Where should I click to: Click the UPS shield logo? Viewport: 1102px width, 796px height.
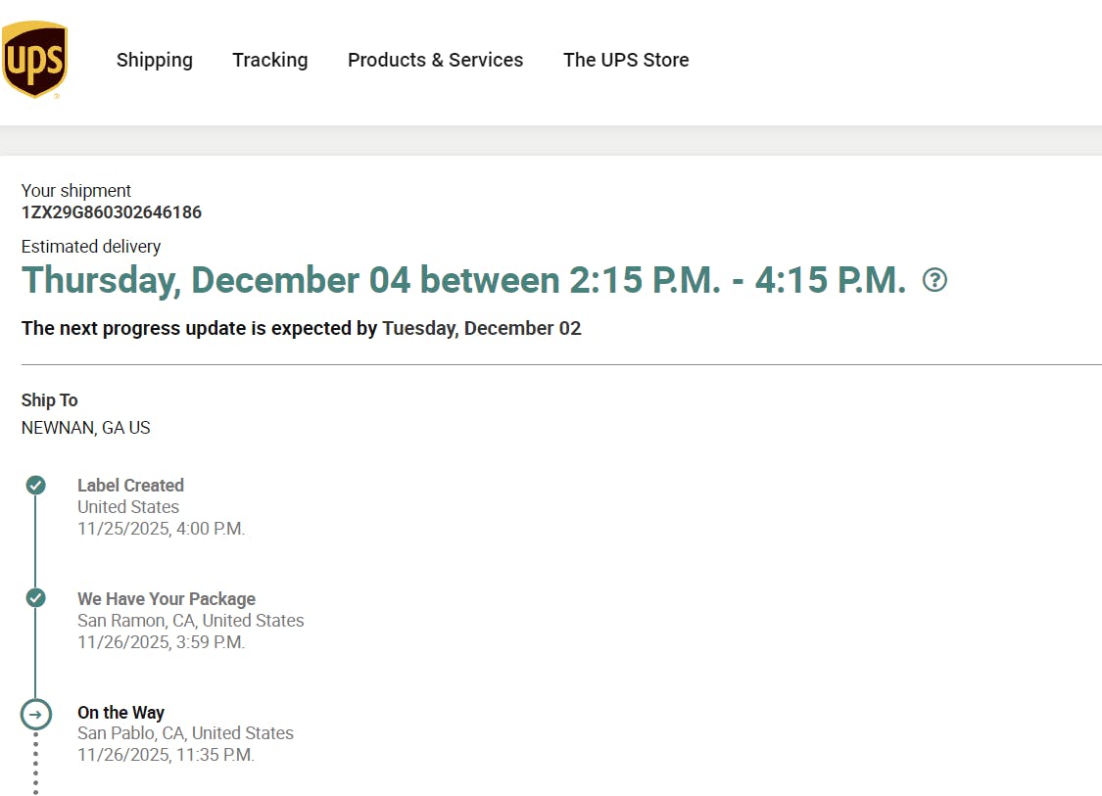tap(35, 60)
